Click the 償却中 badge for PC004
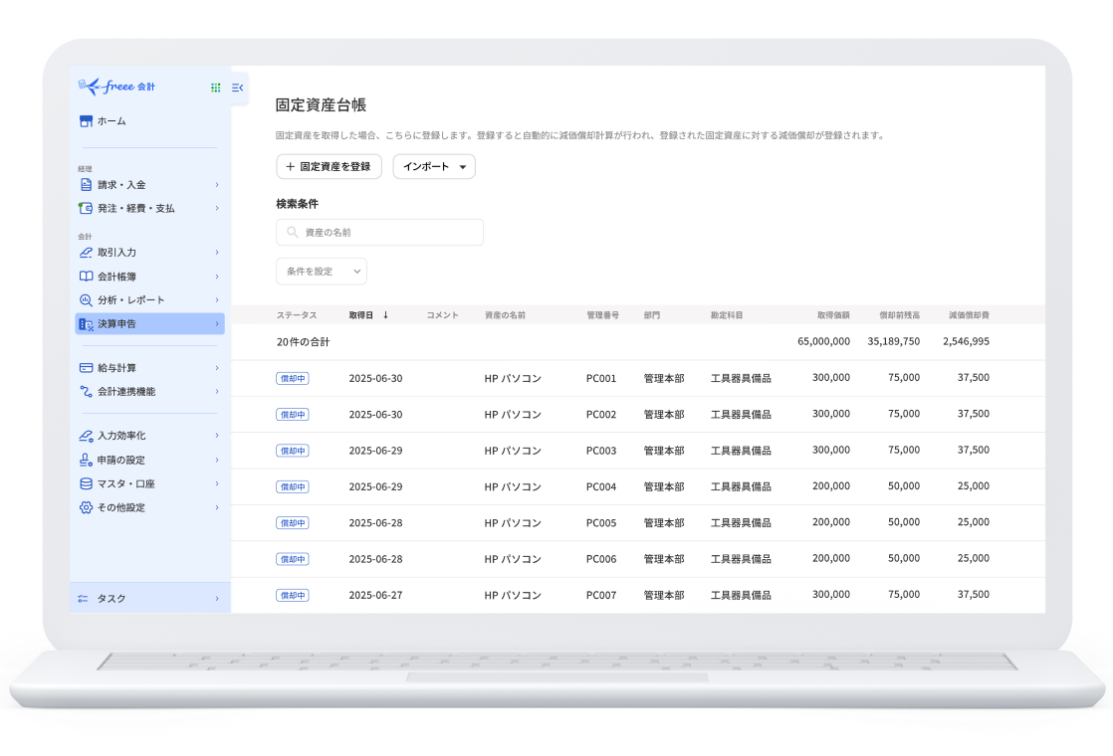Screen dimensions: 1113x756 293,487
